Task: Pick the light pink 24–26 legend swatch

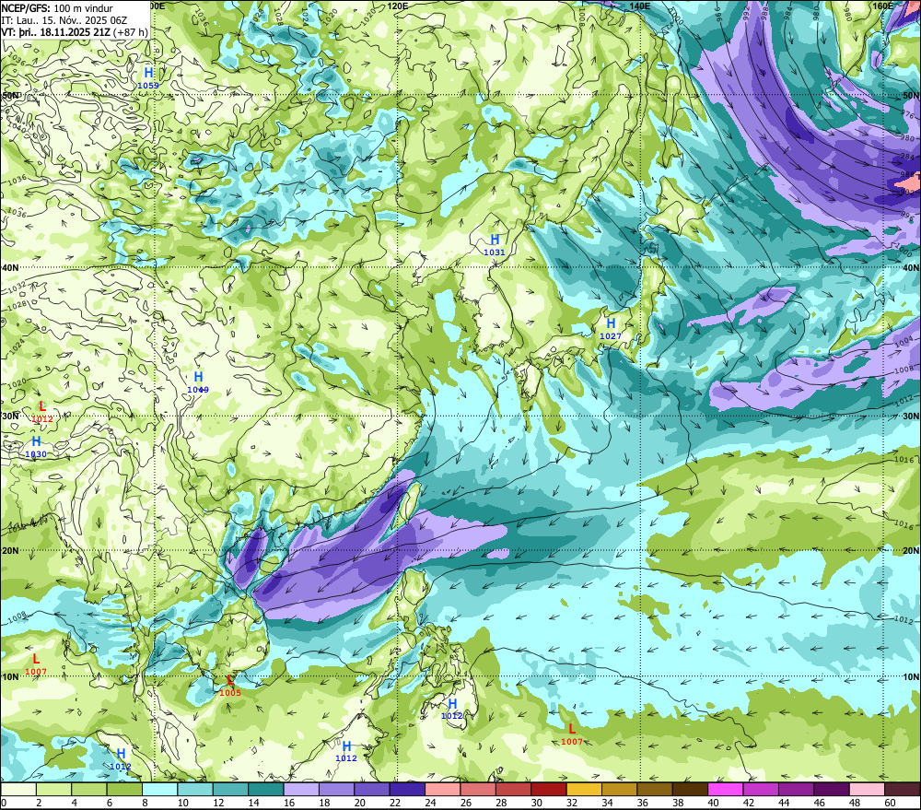Action: coord(443,789)
